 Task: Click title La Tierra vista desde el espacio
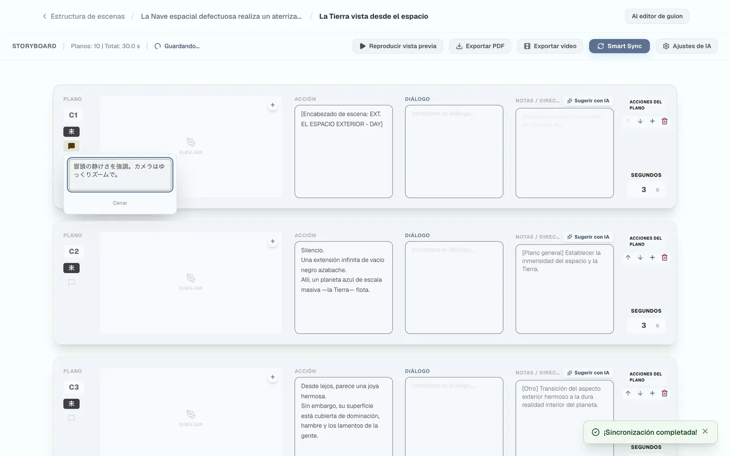point(373,16)
